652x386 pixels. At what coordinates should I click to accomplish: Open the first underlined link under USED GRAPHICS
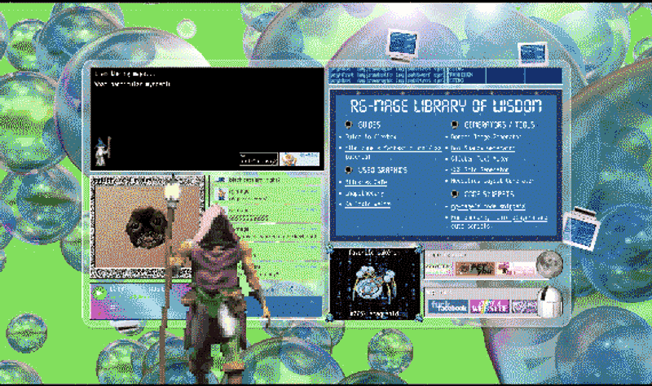tap(366, 182)
